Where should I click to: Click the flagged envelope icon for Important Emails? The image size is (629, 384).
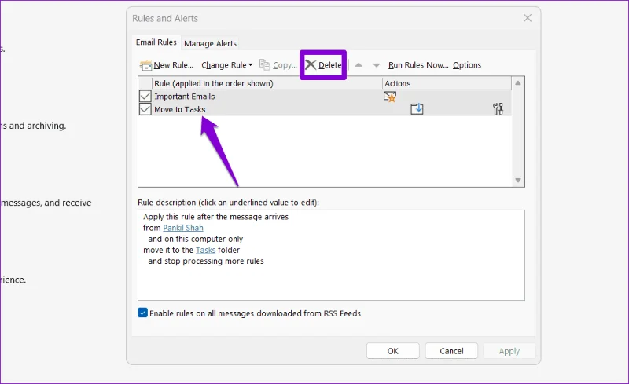coord(390,97)
